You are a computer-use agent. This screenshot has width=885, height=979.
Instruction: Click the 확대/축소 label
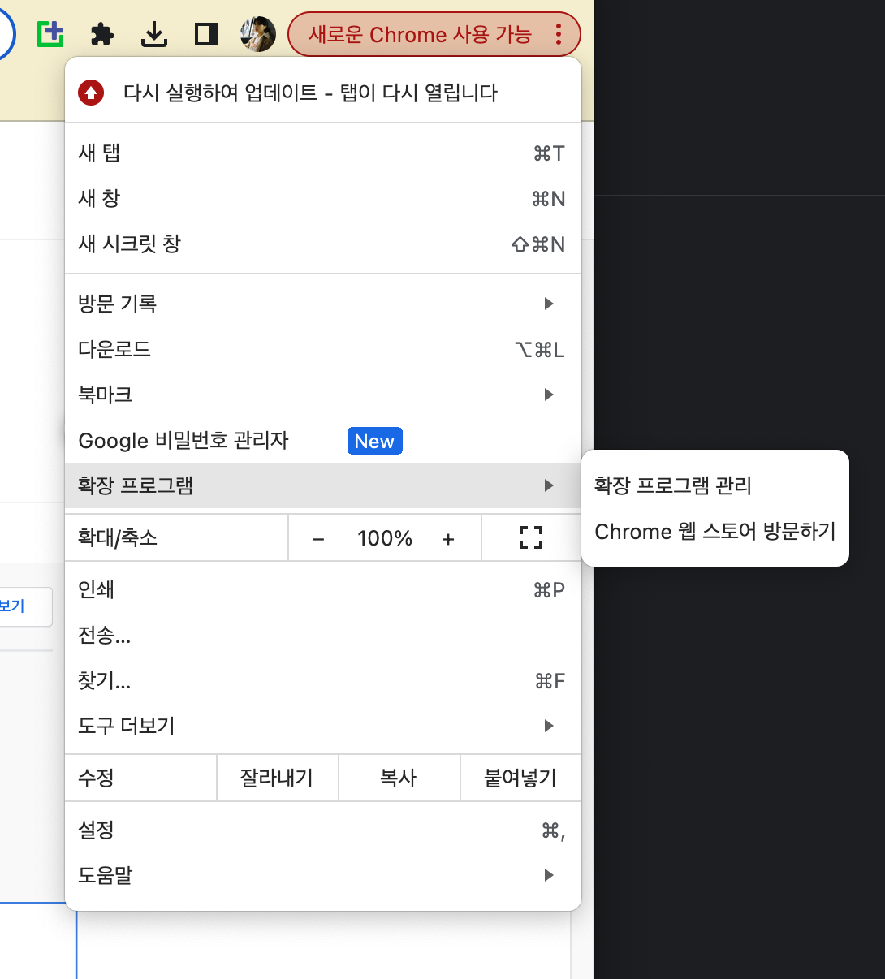(118, 537)
